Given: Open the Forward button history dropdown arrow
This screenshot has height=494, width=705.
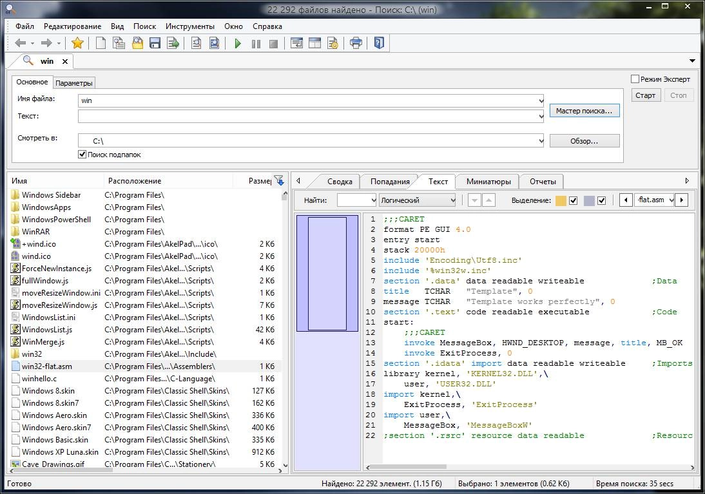Looking at the screenshot, I should click(x=59, y=44).
